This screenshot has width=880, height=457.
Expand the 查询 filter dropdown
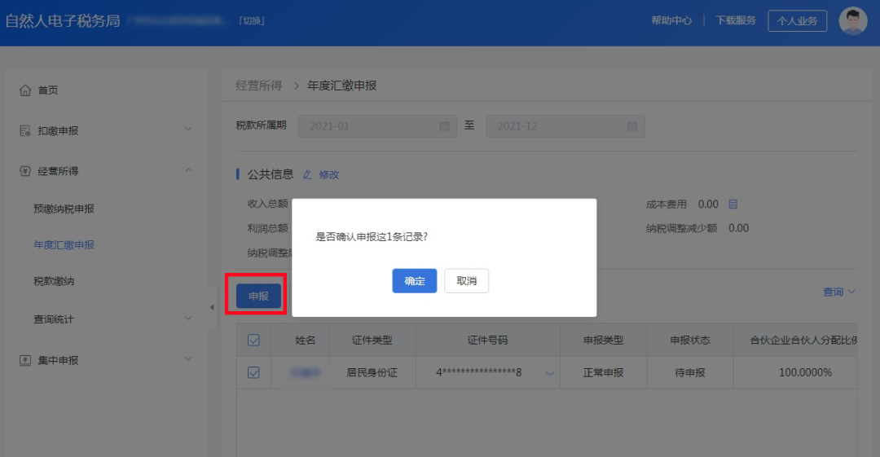point(839,292)
